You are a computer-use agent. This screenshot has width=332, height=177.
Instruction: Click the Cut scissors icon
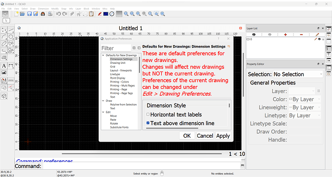pyautogui.click(x=79, y=14)
